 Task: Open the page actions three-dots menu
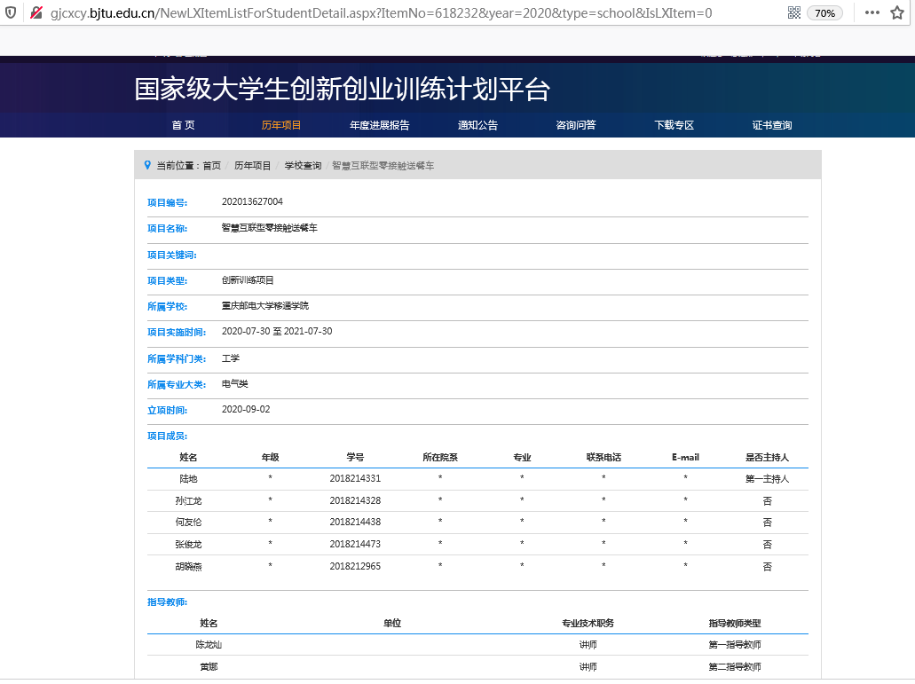[x=872, y=13]
